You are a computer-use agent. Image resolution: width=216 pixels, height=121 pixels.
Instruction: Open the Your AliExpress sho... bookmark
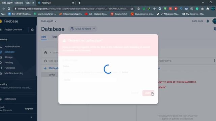142,14
